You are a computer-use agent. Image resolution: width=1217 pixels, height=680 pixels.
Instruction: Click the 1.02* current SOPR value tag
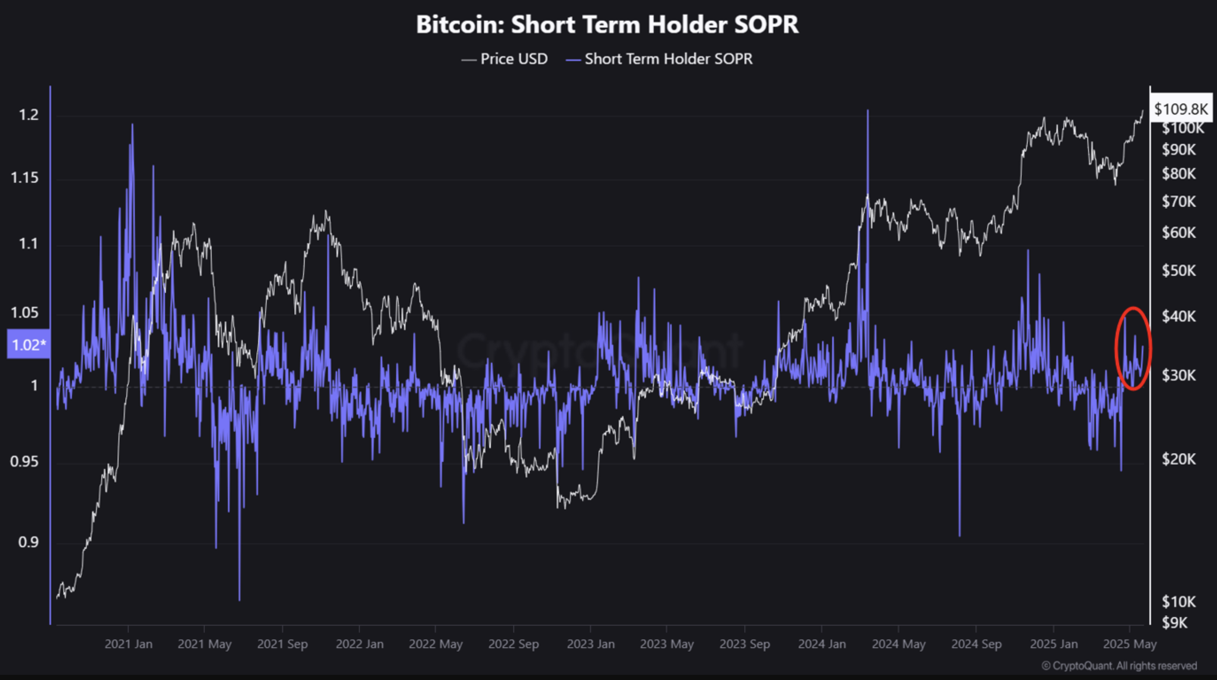28,344
